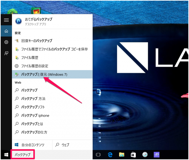The width and height of the screenshot is (189, 160).
Task: Select the Home icon in sidebar
Action: (x=6, y=31)
